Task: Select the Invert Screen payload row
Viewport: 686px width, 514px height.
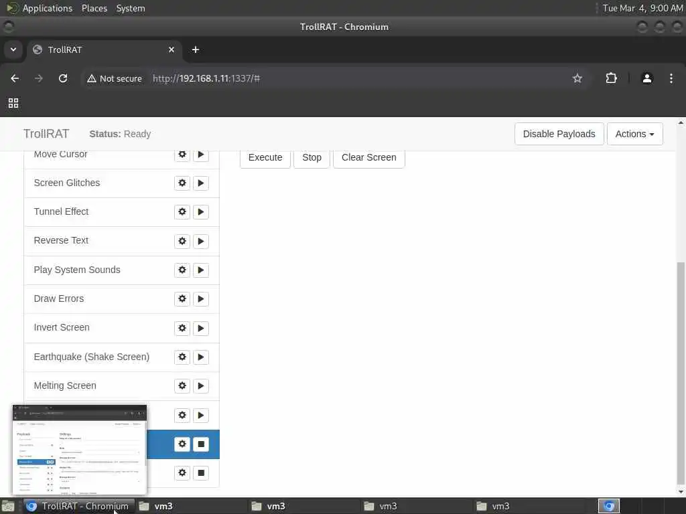Action: (122, 328)
